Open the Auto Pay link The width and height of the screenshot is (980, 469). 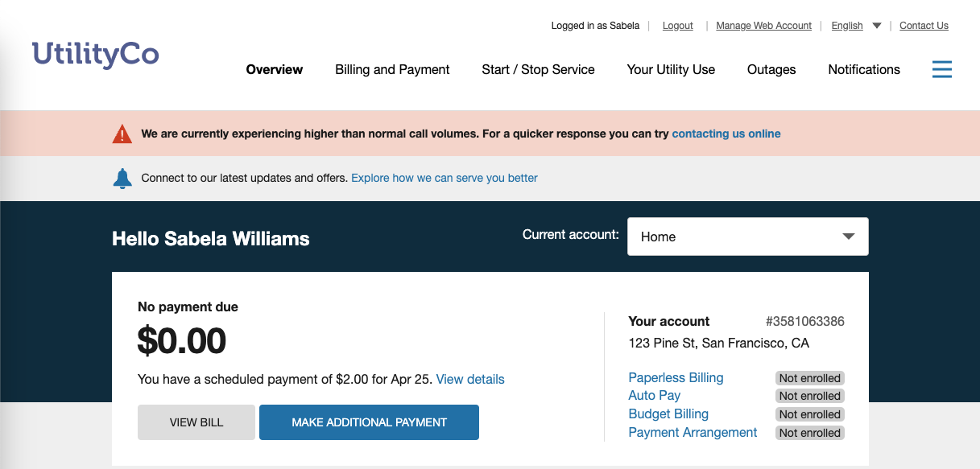654,396
